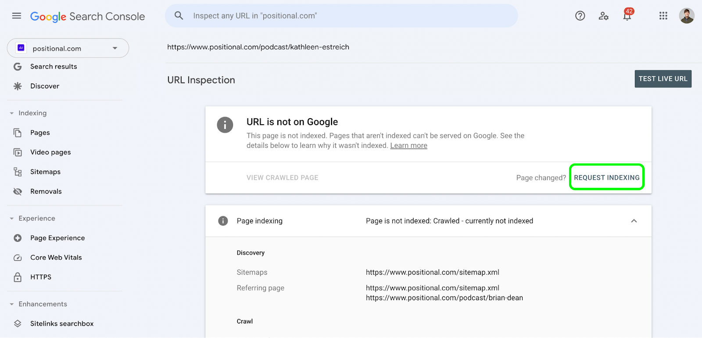Screen dimensions: 702x338
Task: Click the positional.com property favicon
Action: click(21, 48)
